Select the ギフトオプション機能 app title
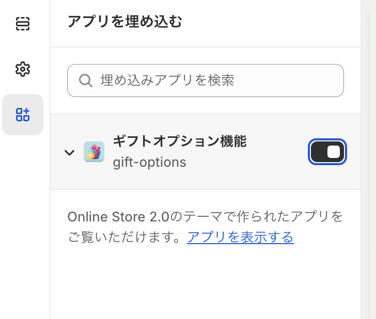The width and height of the screenshot is (376, 319). click(180, 141)
